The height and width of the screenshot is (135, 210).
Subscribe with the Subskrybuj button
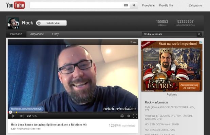[51, 23]
